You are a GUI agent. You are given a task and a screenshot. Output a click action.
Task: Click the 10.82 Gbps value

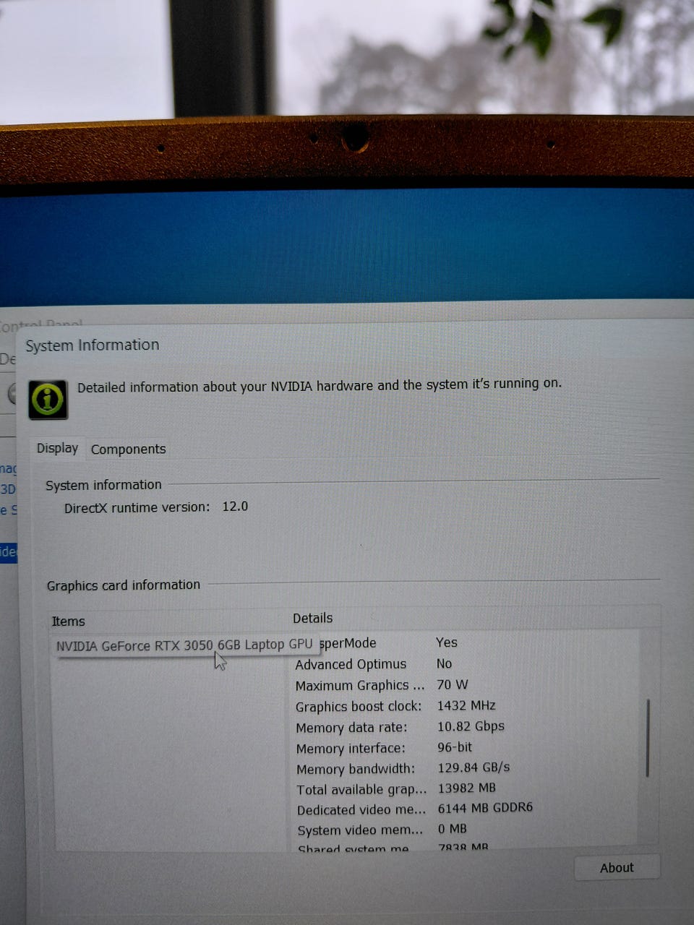pyautogui.click(x=471, y=726)
